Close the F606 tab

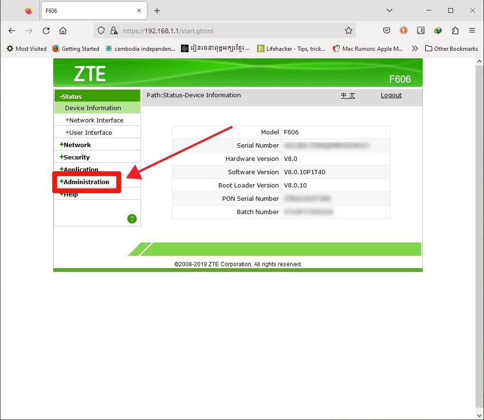(139, 10)
